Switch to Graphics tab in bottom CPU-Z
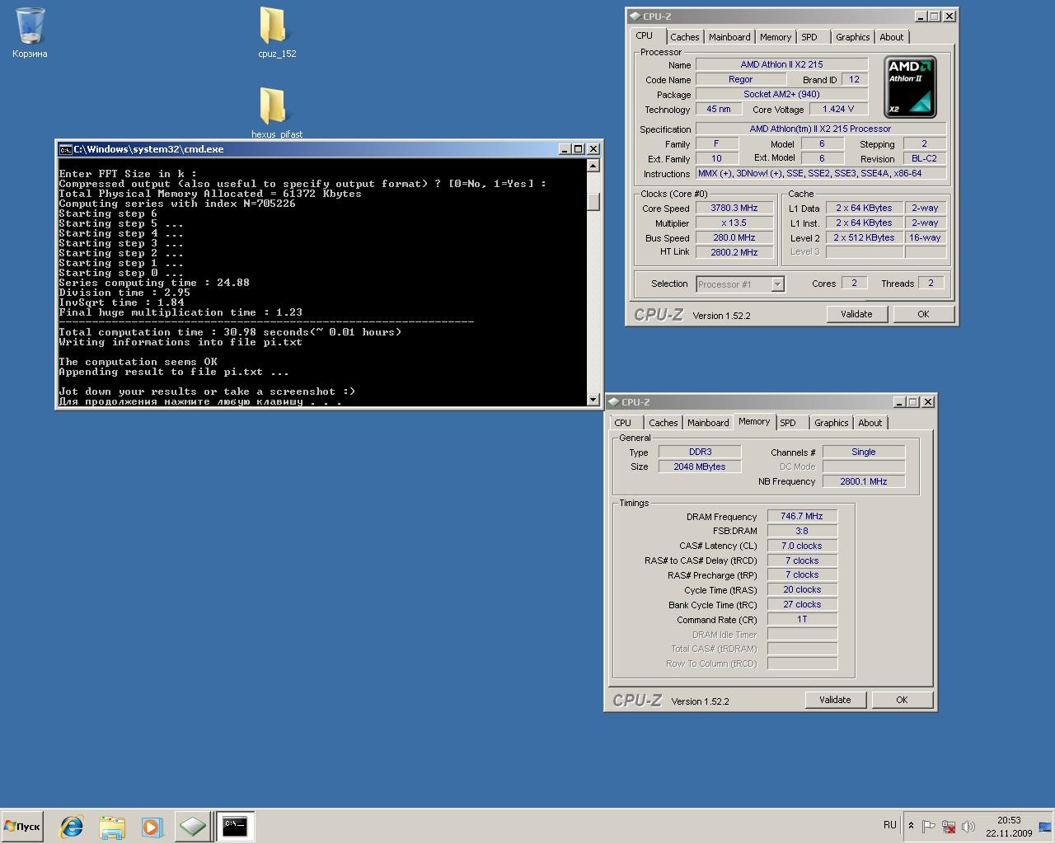1055x844 pixels. point(831,423)
